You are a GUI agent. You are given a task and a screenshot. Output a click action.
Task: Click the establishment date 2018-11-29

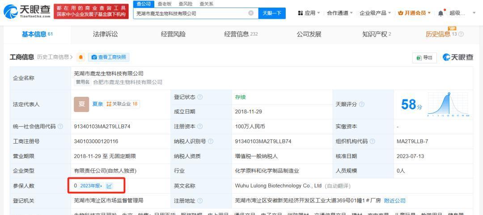coord(248,112)
